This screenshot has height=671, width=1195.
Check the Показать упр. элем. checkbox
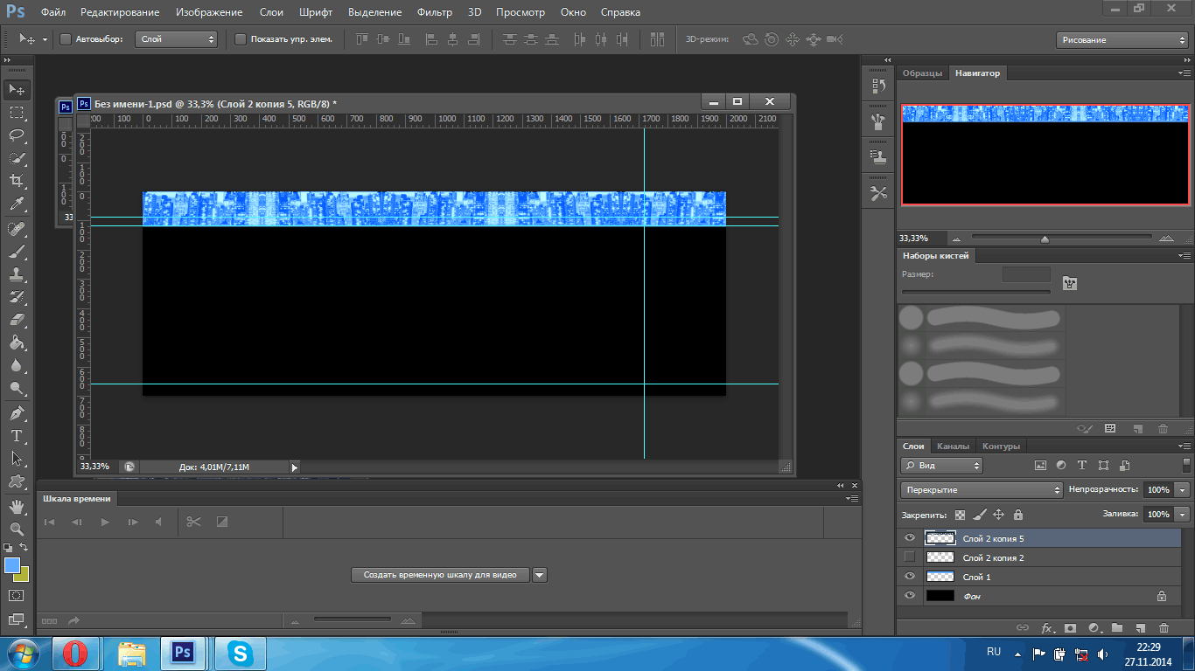(241, 39)
